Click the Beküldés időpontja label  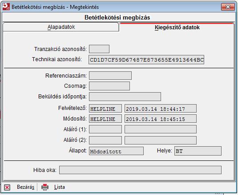[62, 97]
